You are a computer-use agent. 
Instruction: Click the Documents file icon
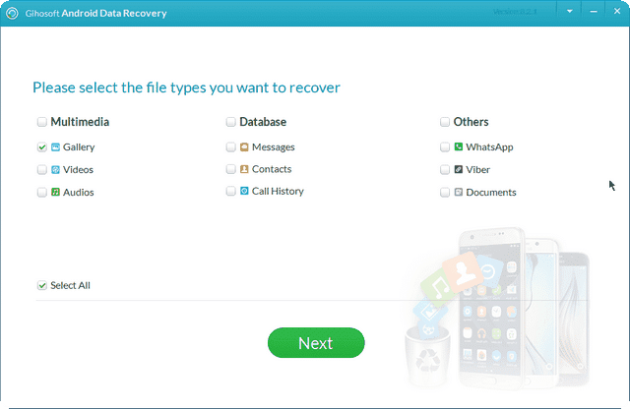point(459,192)
